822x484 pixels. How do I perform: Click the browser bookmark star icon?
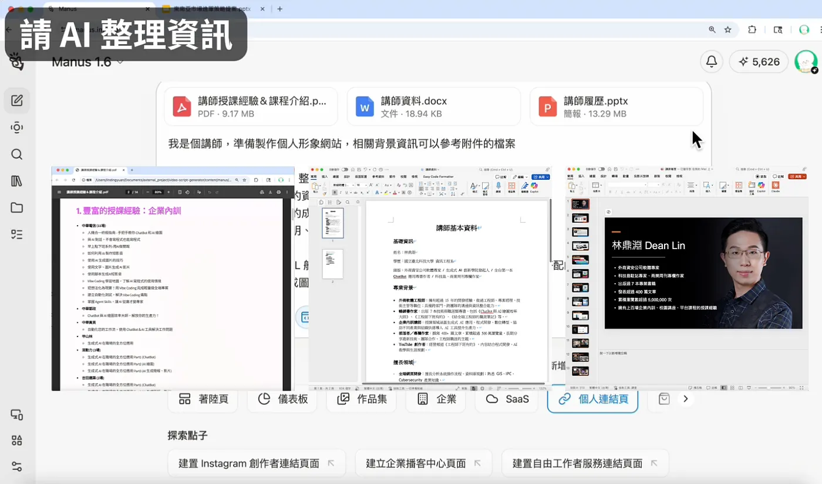[x=728, y=29]
